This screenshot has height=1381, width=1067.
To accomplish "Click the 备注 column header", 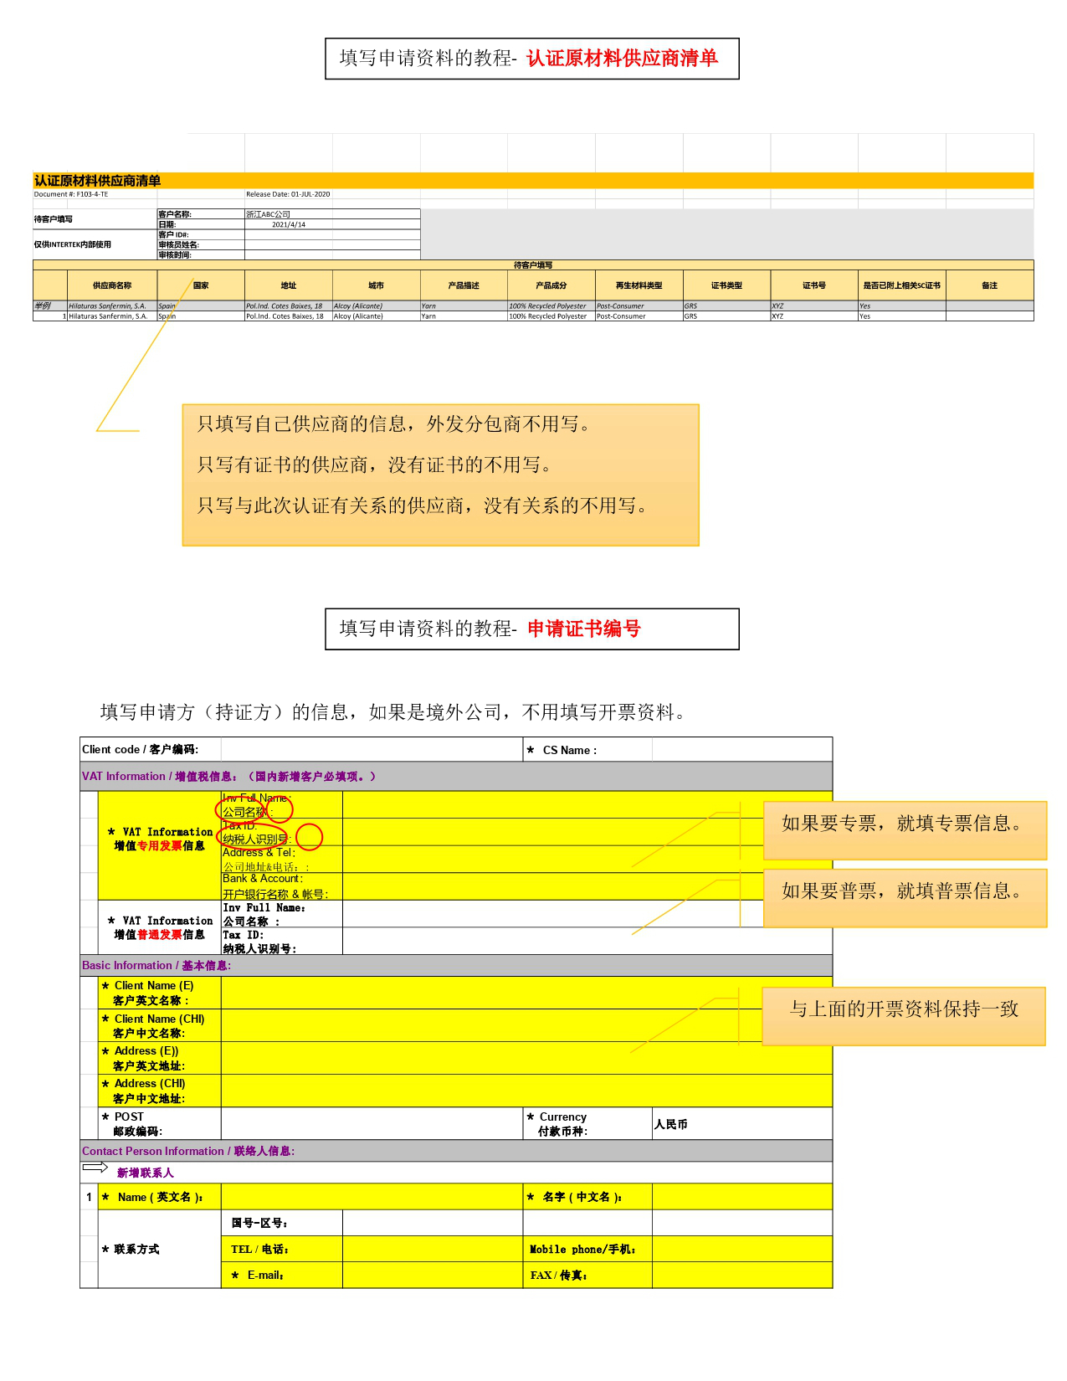I will coord(990,285).
